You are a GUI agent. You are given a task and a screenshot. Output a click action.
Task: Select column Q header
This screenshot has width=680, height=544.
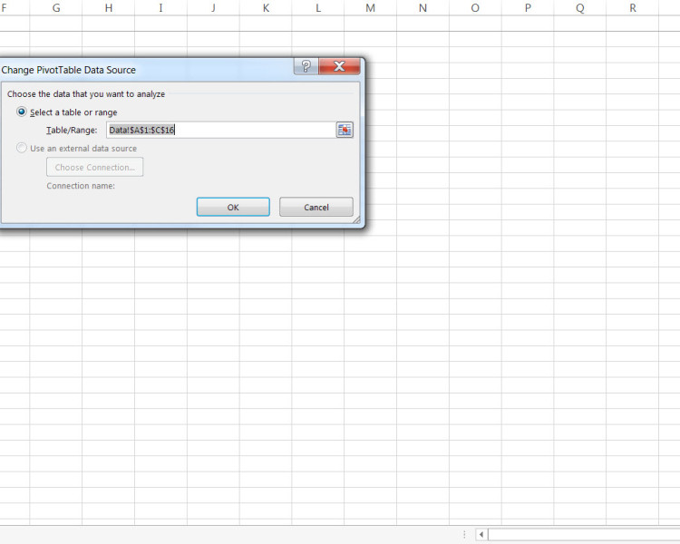point(580,8)
